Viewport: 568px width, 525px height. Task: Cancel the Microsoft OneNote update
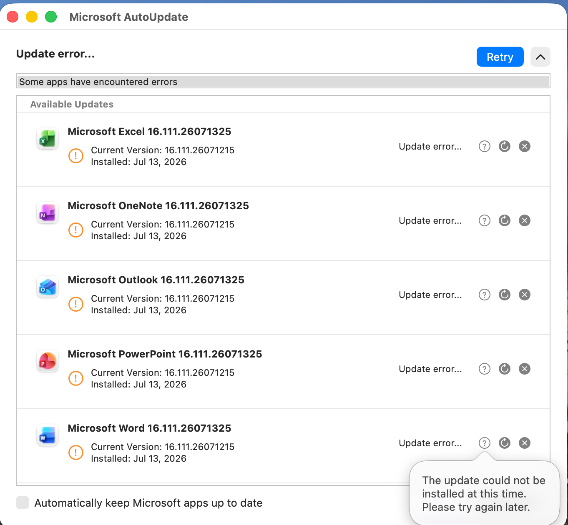coord(525,220)
